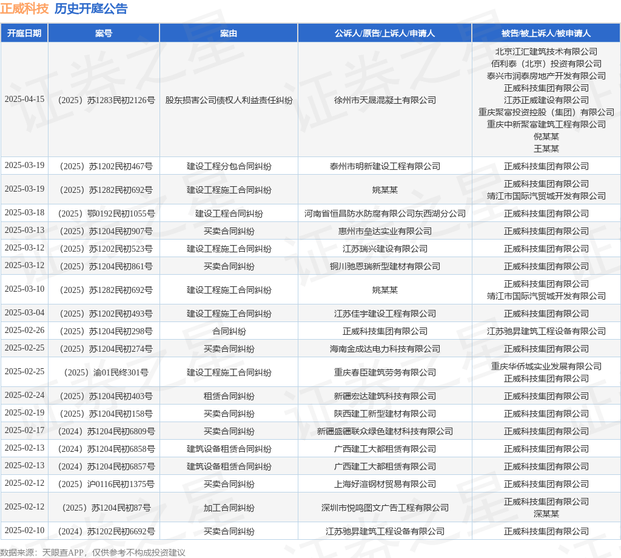Viewport: 621px width, 558px height.
Task: Click plaintiff 海南金成达电力科技有限公司
Action: click(384, 349)
